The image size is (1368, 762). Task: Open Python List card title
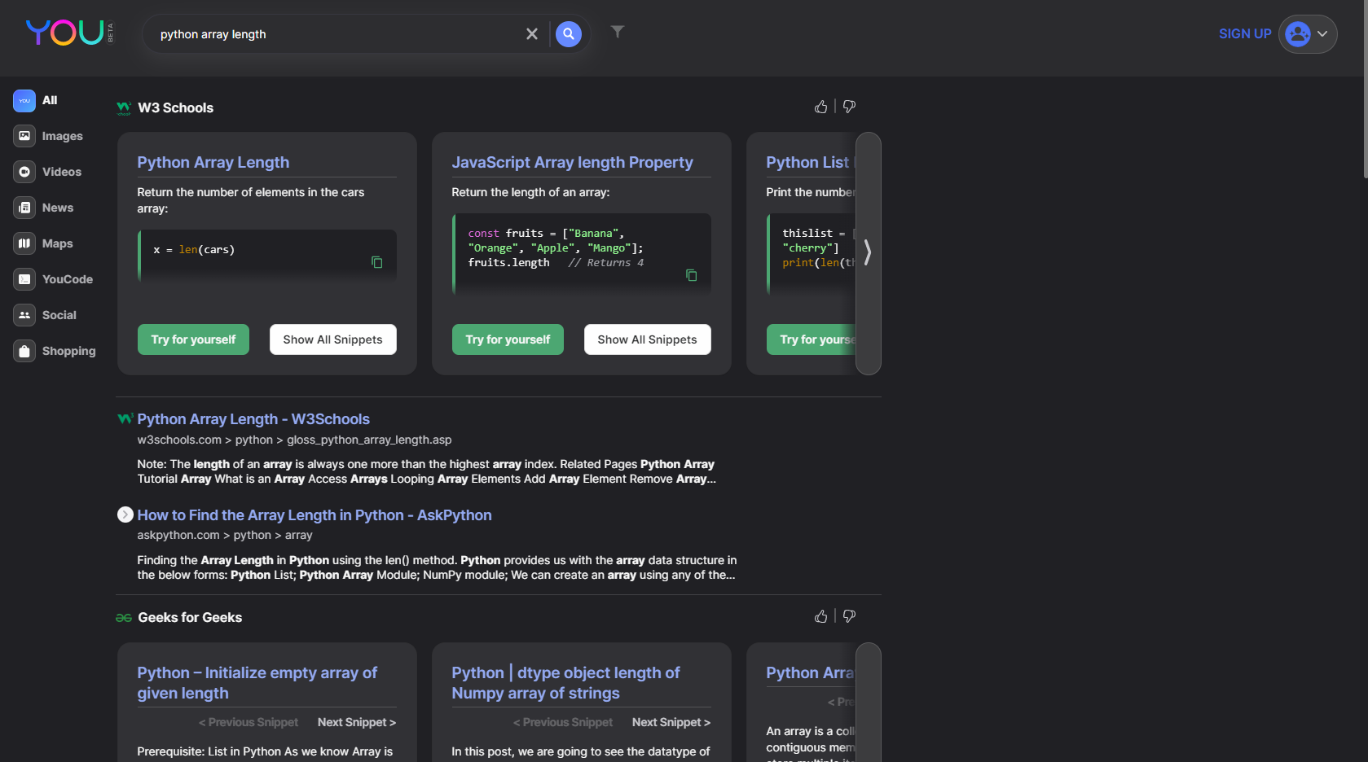(810, 162)
